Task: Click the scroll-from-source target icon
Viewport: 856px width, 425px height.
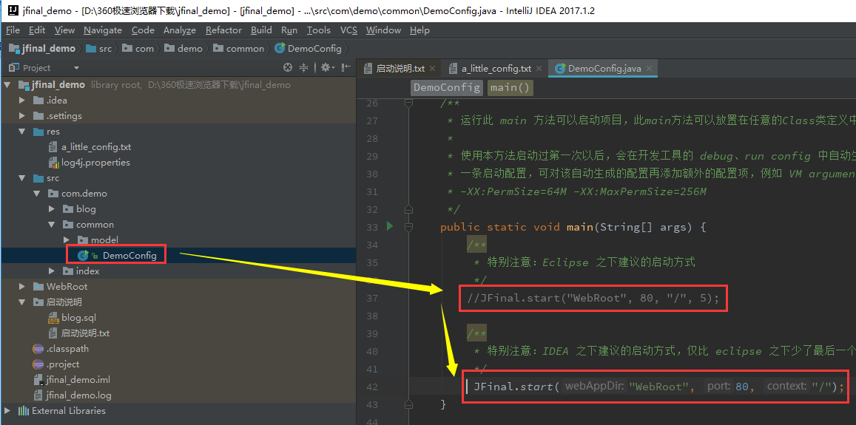Action: (x=288, y=68)
